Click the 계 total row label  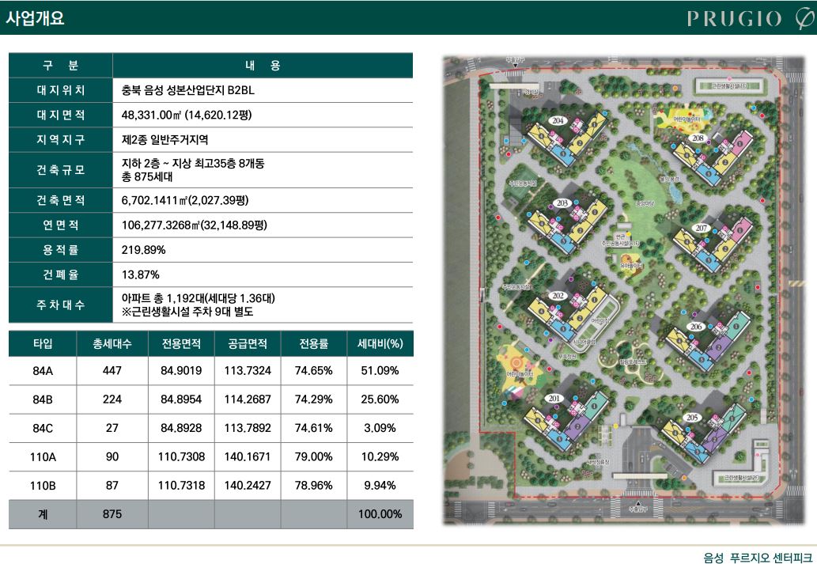pyautogui.click(x=43, y=514)
